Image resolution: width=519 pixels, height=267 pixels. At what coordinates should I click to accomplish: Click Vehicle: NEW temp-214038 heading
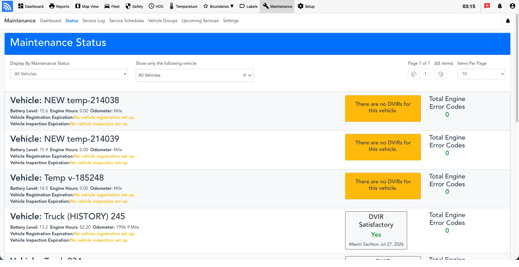tap(65, 100)
